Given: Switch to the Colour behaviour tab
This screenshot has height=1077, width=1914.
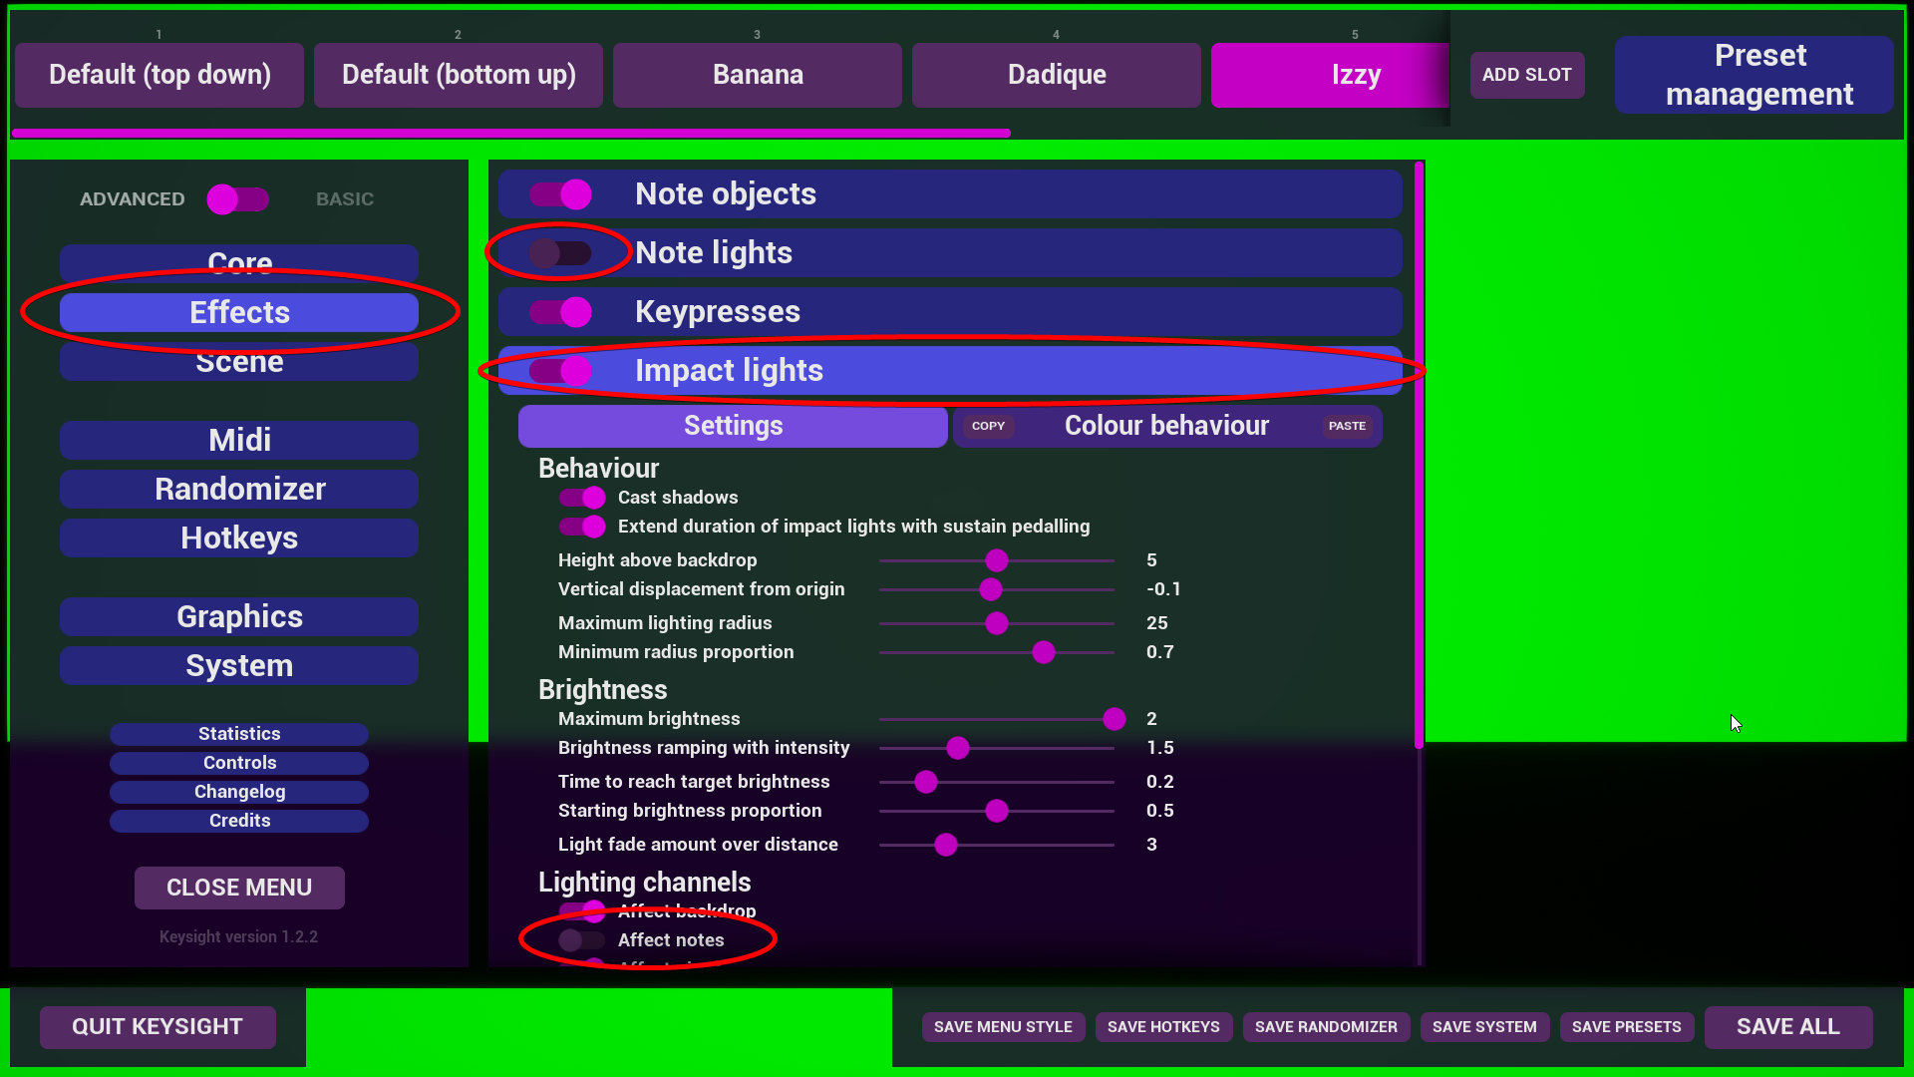Looking at the screenshot, I should tap(1166, 426).
